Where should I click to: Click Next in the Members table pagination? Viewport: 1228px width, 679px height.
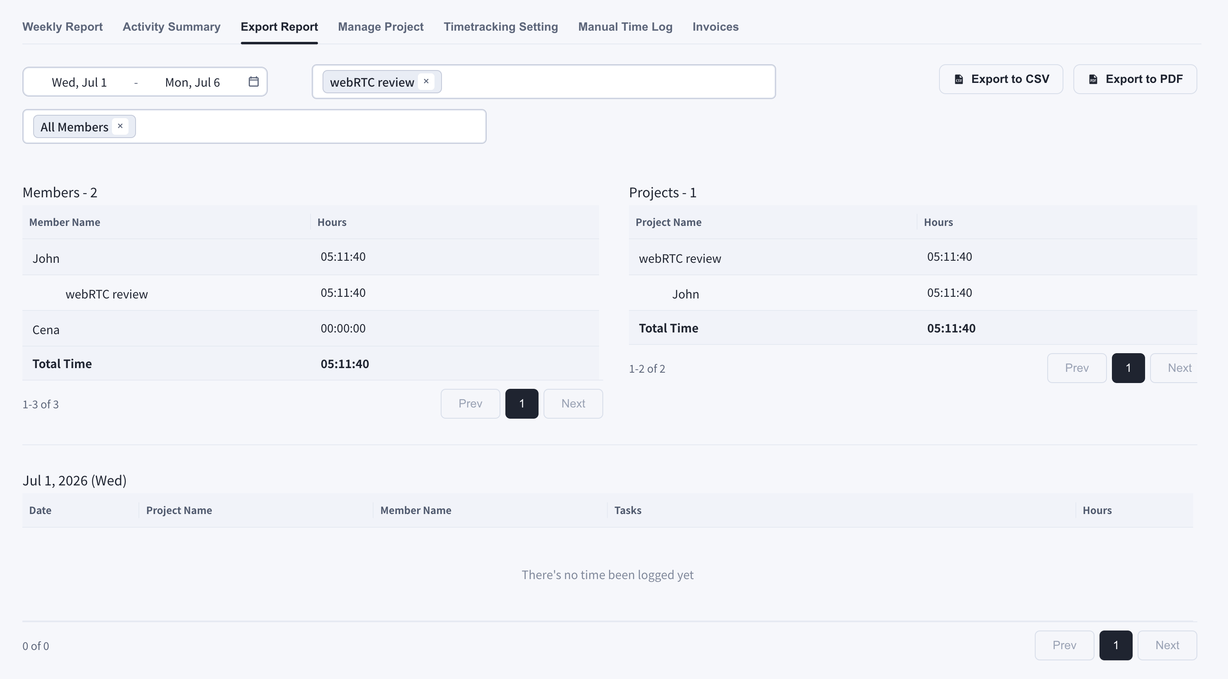tap(573, 404)
